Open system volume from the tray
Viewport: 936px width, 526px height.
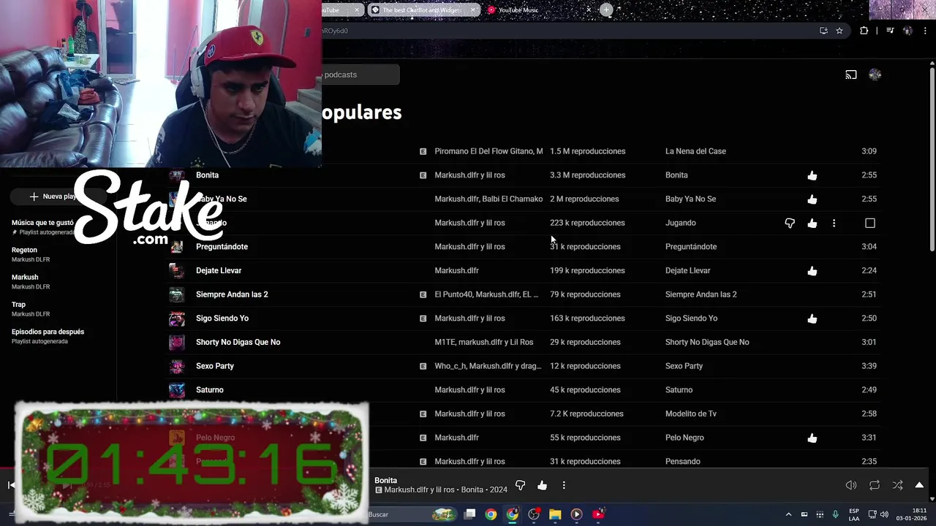coord(884,514)
